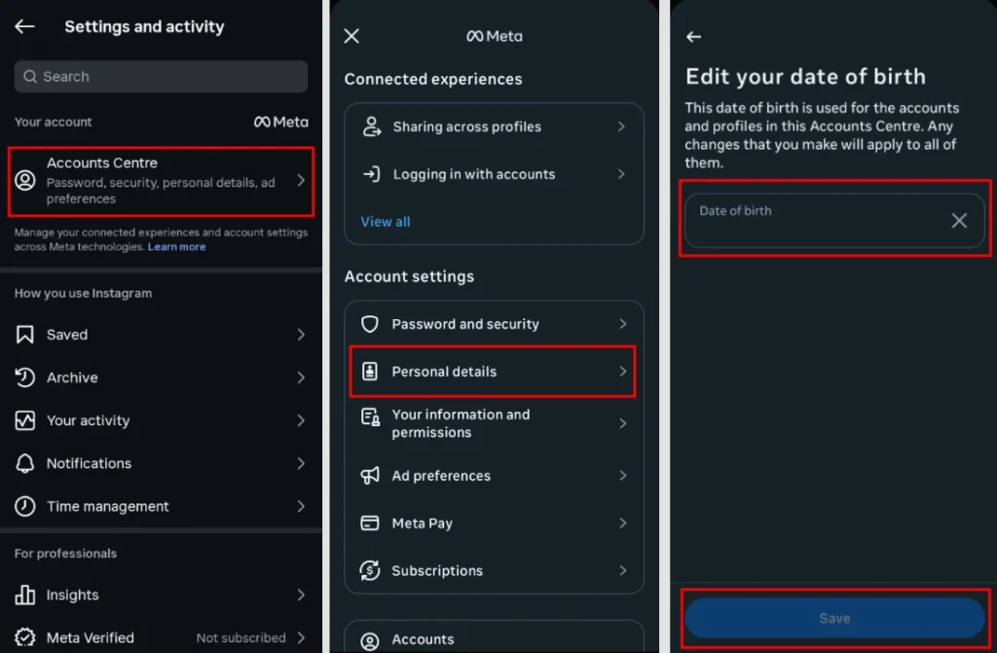Image resolution: width=997 pixels, height=653 pixels.
Task: Tap the Meta Pay card icon
Action: tap(369, 524)
